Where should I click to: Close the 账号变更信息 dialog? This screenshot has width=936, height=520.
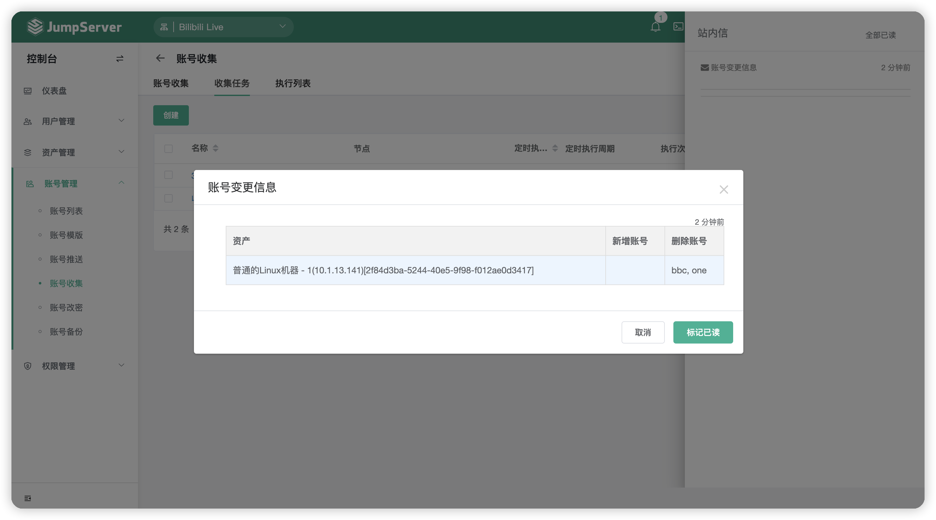pos(723,189)
